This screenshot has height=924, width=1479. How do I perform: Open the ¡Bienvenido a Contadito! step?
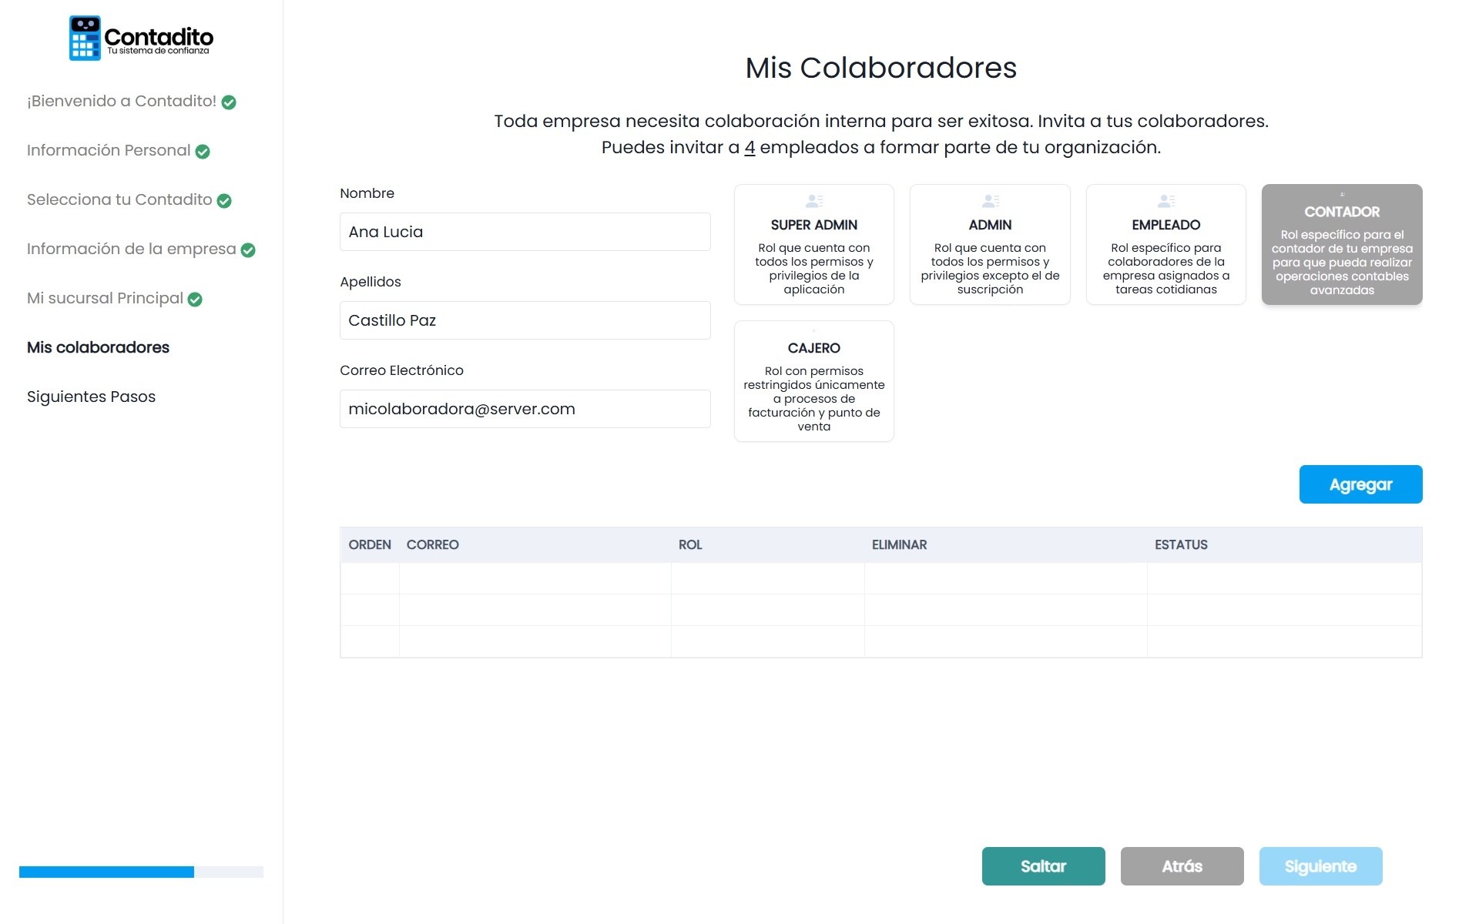(x=122, y=101)
